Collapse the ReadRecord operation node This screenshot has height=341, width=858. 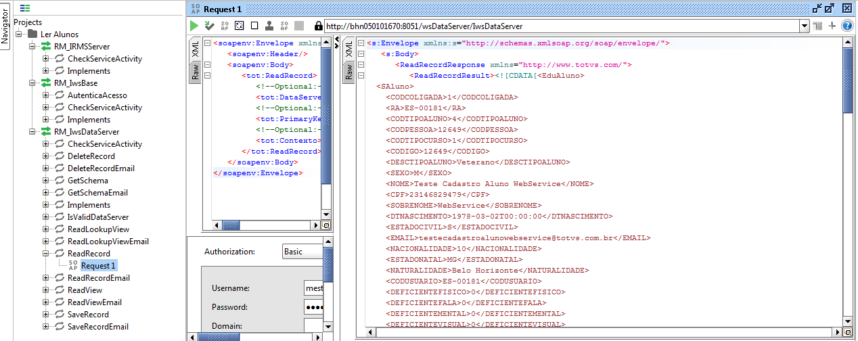tap(46, 254)
